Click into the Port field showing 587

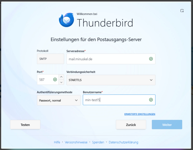point(48,80)
